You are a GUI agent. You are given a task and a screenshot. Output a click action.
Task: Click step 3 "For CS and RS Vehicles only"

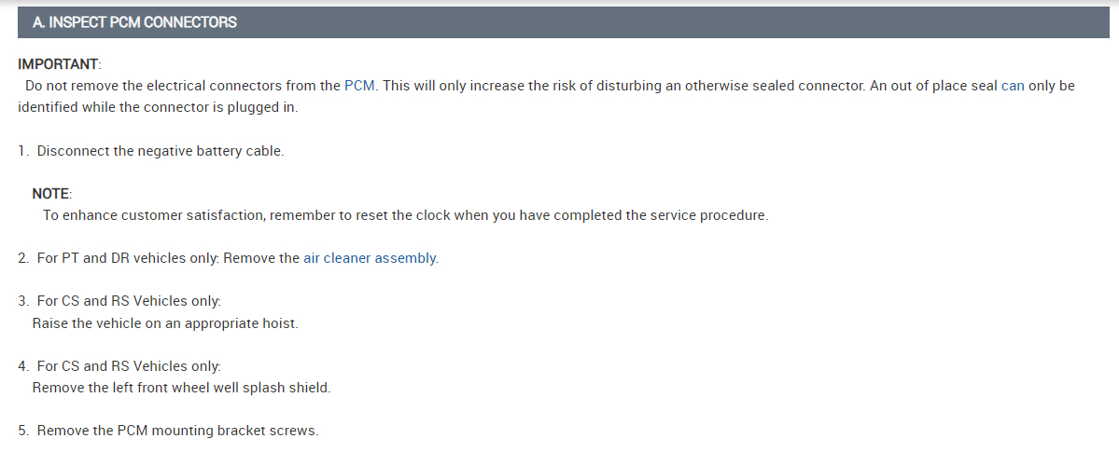[x=128, y=301]
